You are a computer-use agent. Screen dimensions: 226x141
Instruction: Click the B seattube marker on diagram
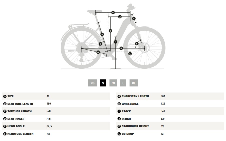(x=102, y=34)
